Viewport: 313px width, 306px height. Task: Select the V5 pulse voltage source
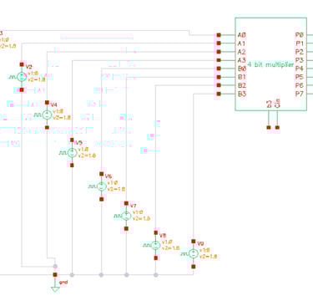point(72,152)
